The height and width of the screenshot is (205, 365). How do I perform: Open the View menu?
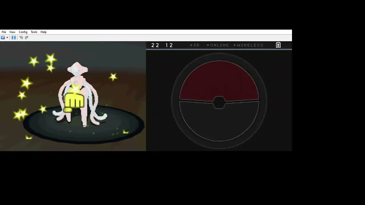(x=12, y=32)
